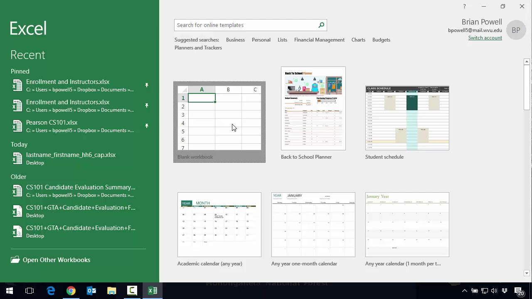Click the template list scroll down arrow
The image size is (532, 299).
coord(527,273)
